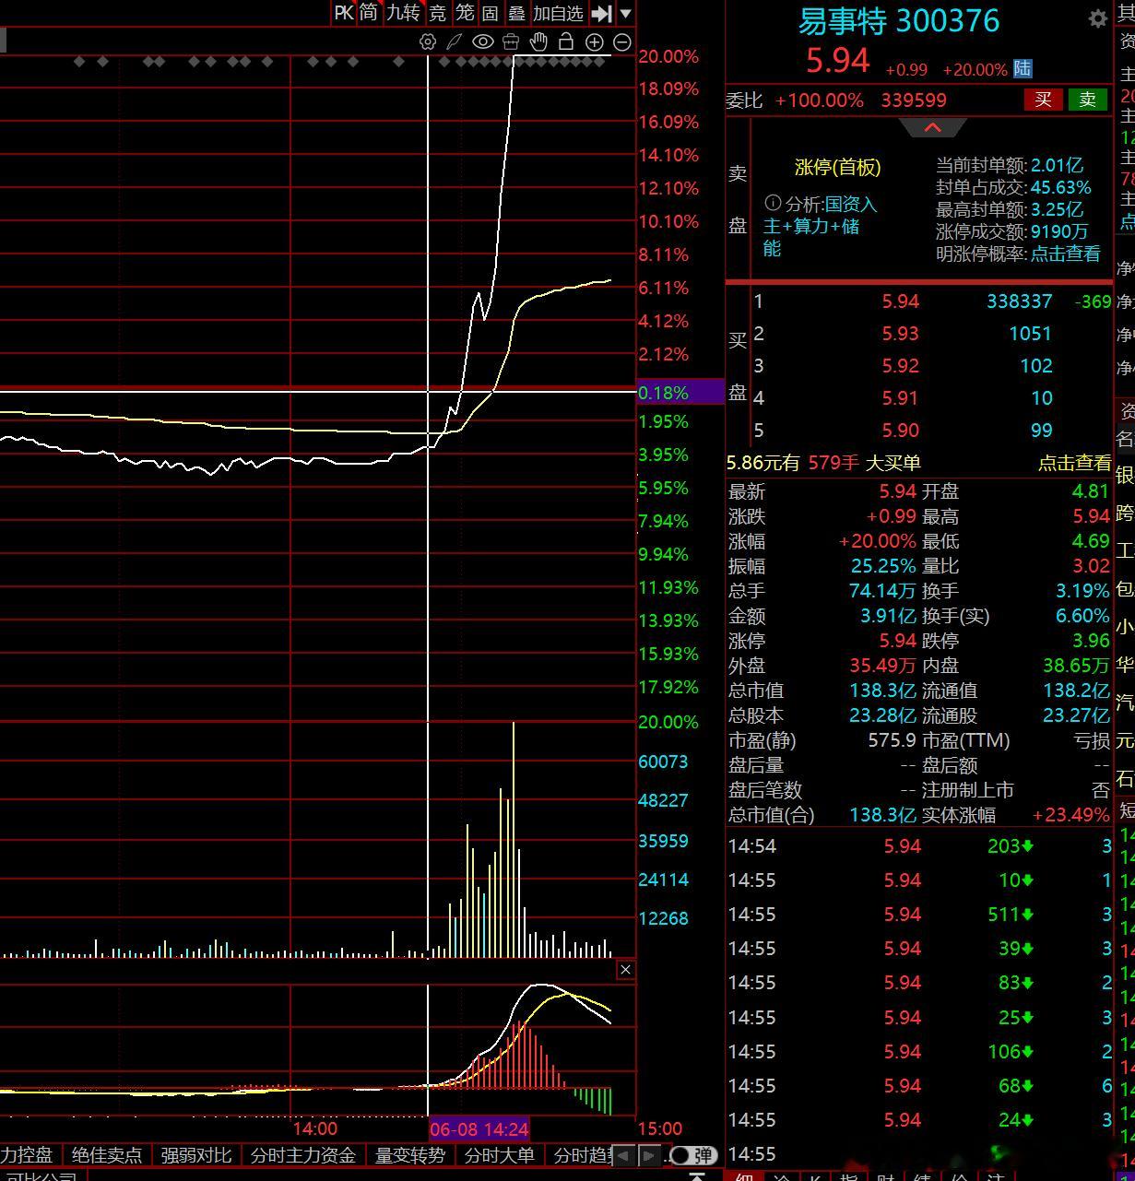
Task: Click the 0.18% highlighted axis label
Action: tap(680, 392)
